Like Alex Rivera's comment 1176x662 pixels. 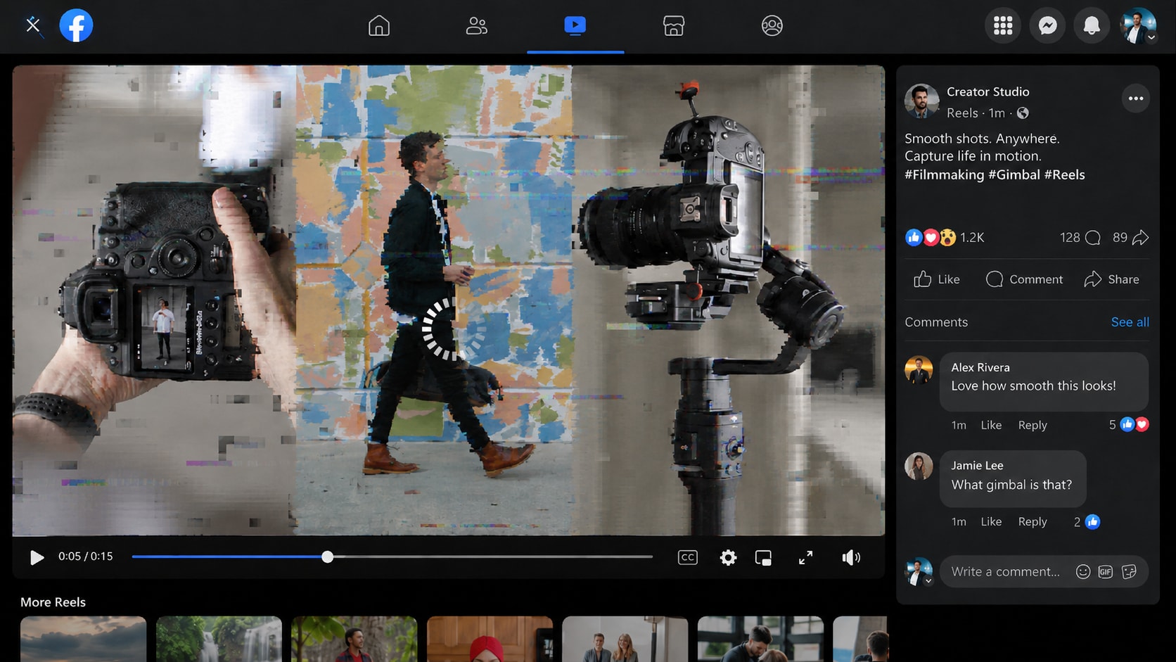[x=991, y=425]
